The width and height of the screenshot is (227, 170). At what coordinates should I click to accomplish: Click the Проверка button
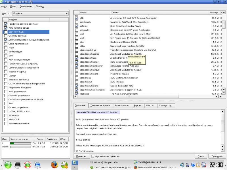[x=81, y=156]
